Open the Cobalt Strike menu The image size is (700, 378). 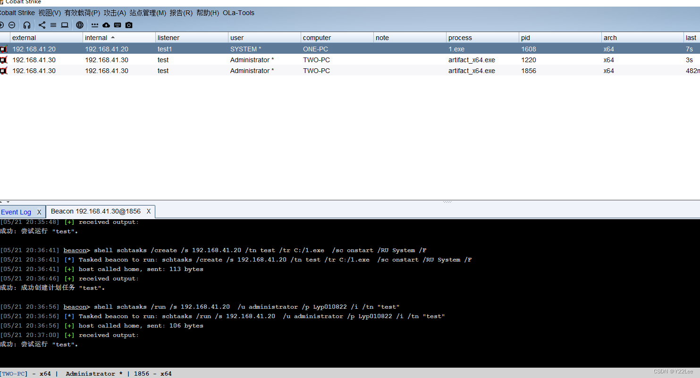(x=17, y=13)
